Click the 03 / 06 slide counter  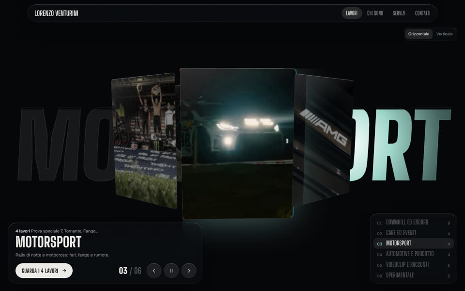pos(130,271)
